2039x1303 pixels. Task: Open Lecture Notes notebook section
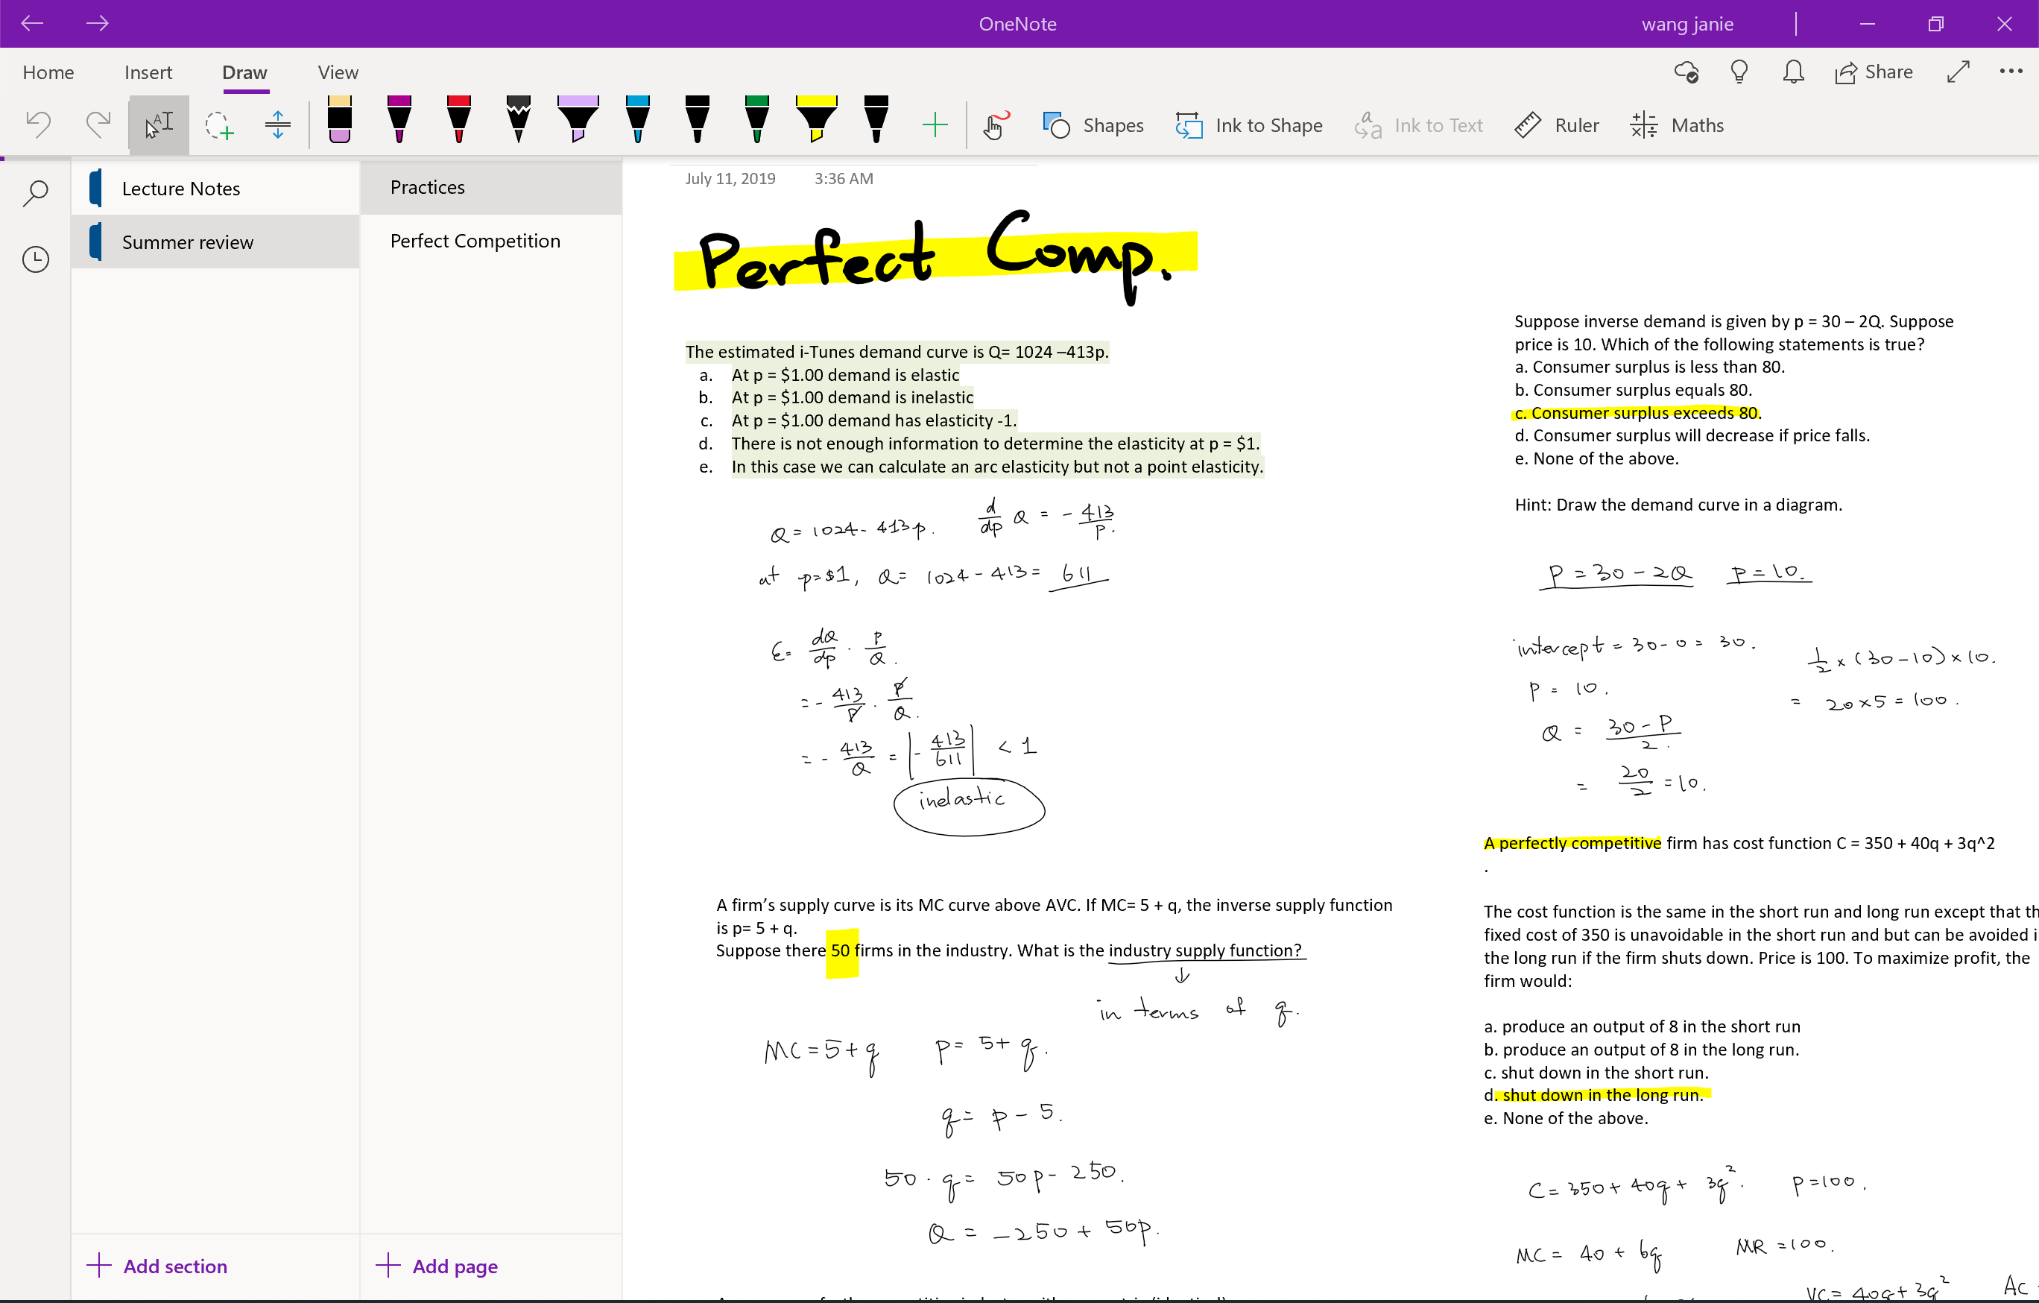coord(180,189)
